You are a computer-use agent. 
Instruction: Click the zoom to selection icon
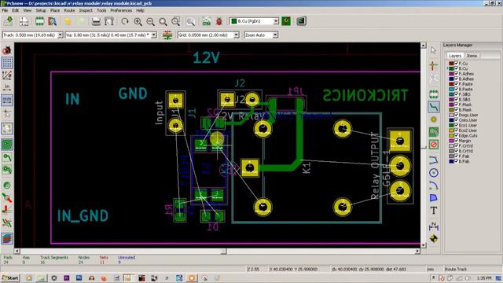pos(175,21)
